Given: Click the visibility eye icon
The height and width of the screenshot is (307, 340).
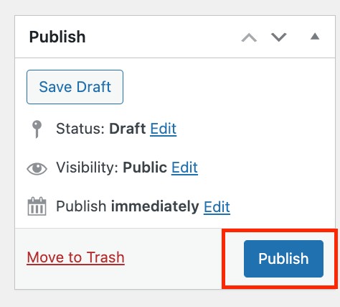Looking at the screenshot, I should click(37, 169).
